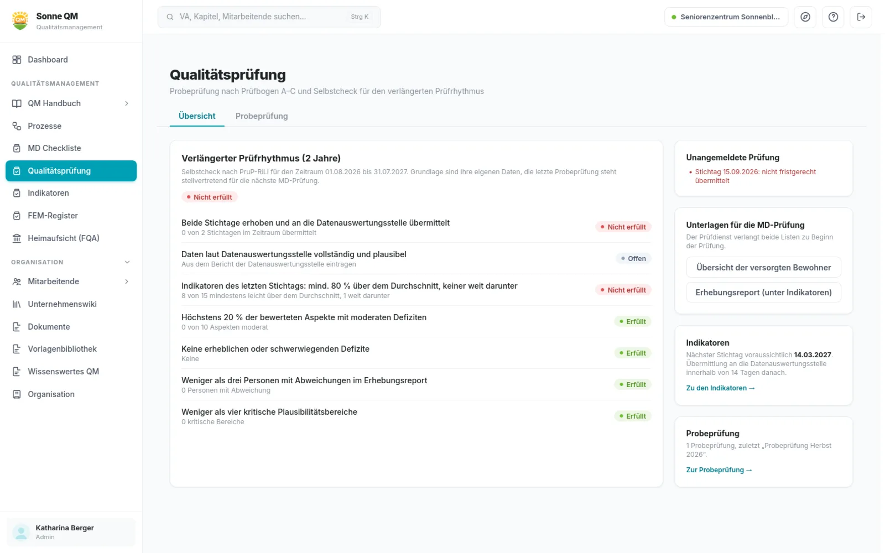Click Übersicht der versorgten Bewohner button

coord(763,267)
